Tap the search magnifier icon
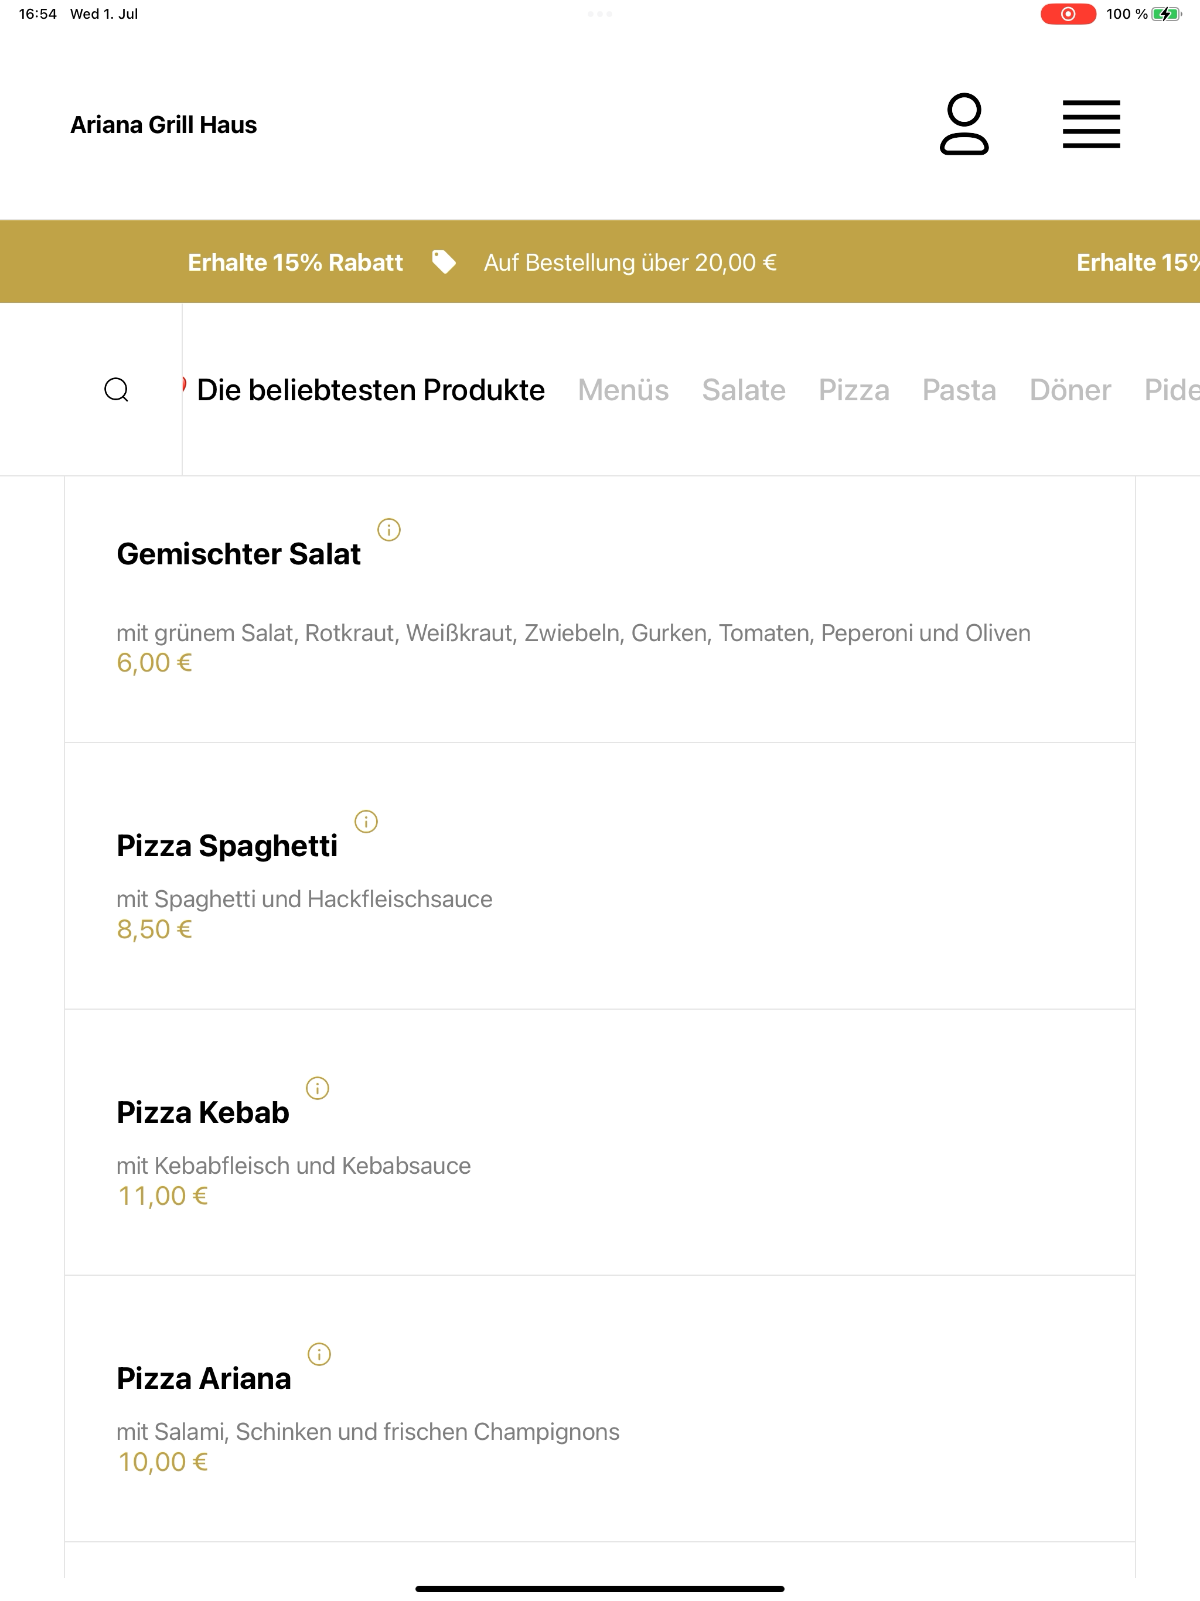The width and height of the screenshot is (1200, 1601). point(117,389)
